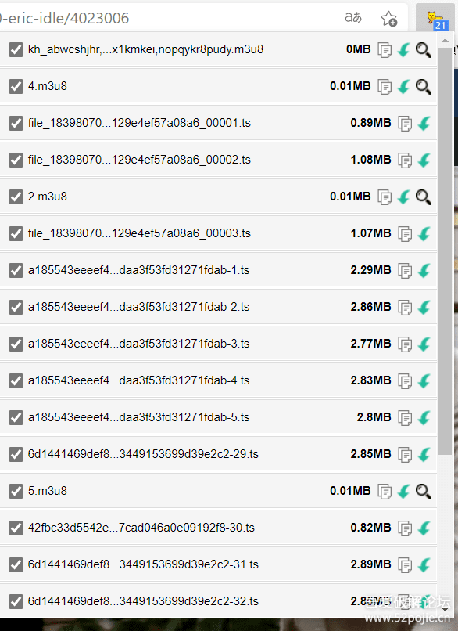Select the 5.m3u8 file name
Screen dimensions: 458x631
click(x=48, y=491)
